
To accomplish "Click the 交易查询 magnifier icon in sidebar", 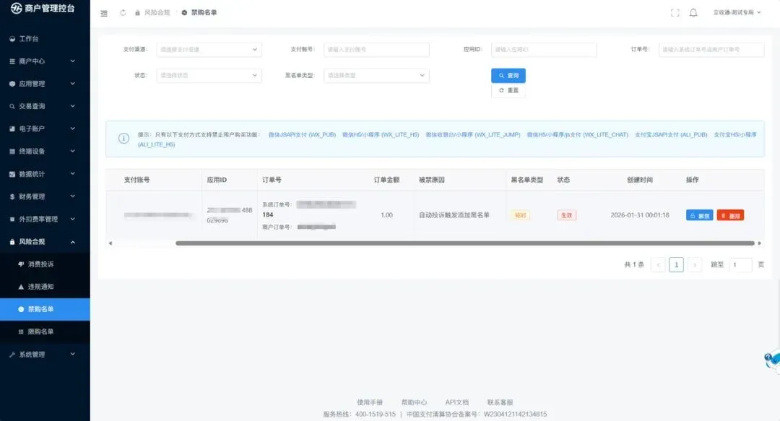I will pos(12,106).
